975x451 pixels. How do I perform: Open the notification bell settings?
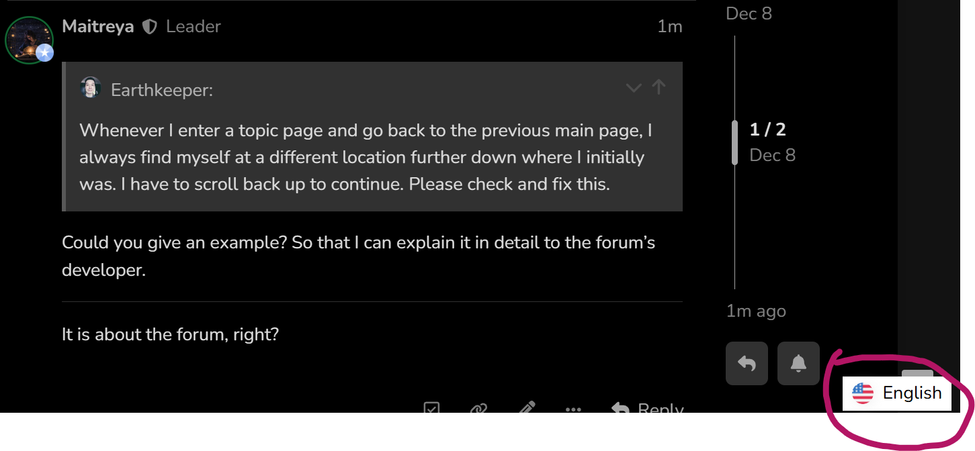(798, 363)
